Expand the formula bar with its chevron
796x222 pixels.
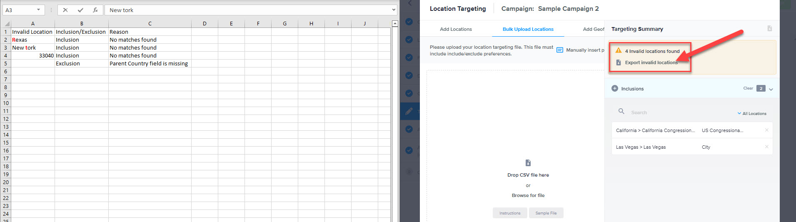[x=394, y=10]
